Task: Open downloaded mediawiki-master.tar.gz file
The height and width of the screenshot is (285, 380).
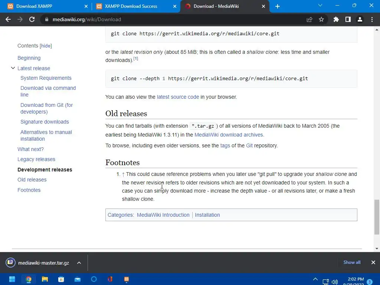Action: pos(37,263)
